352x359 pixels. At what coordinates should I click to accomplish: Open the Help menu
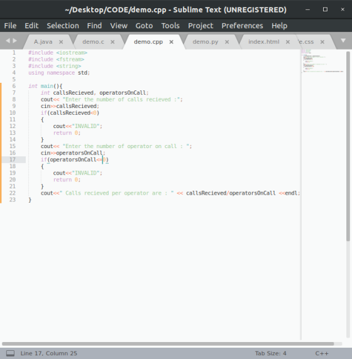coord(279,26)
